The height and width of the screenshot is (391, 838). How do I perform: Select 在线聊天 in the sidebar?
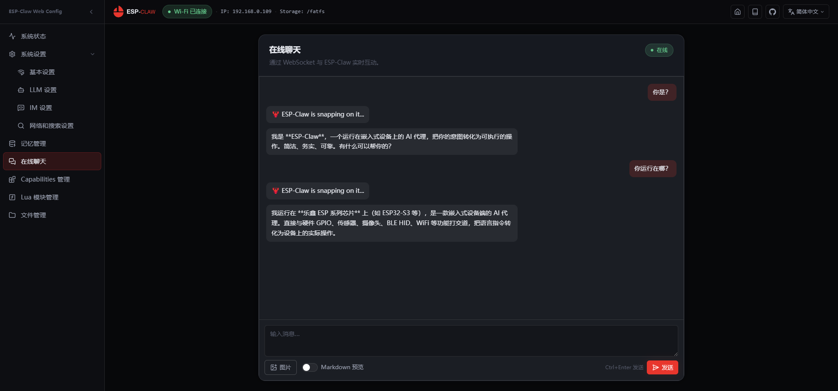[x=52, y=161]
